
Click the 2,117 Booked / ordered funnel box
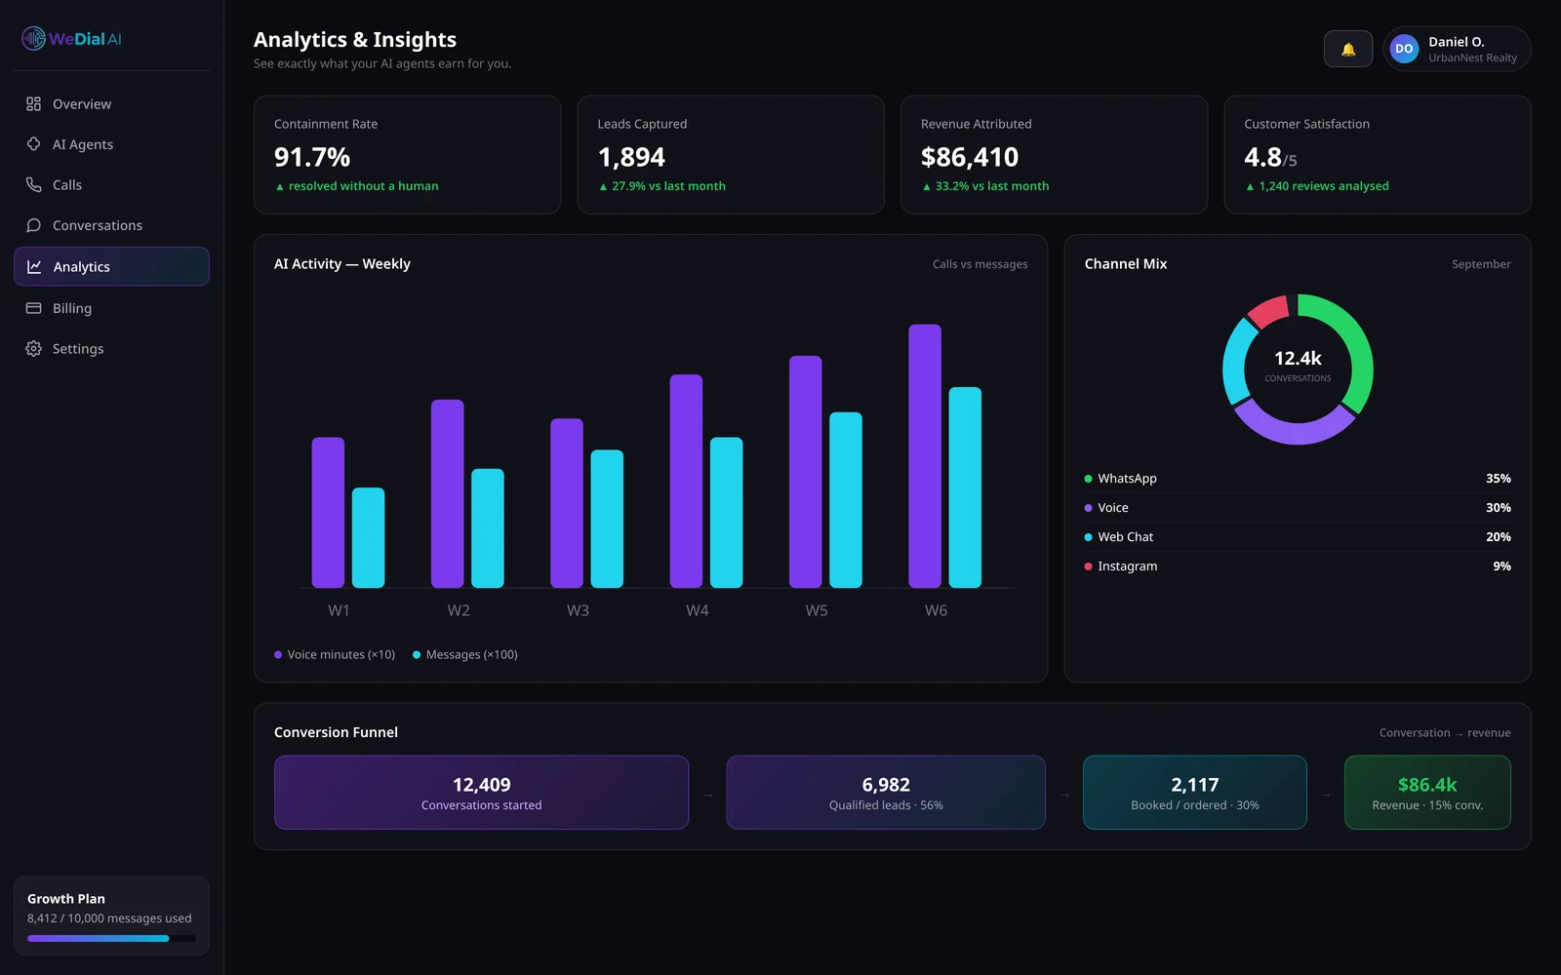click(x=1195, y=793)
